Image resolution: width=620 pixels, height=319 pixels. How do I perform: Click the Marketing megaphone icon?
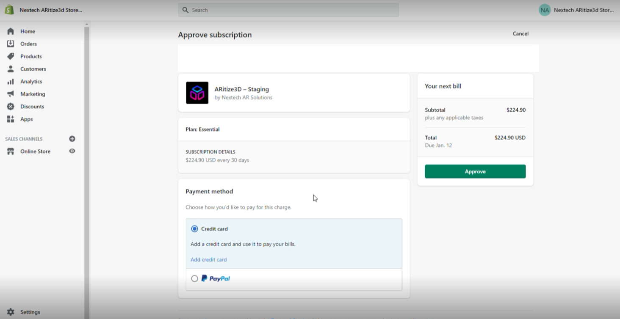tap(11, 94)
